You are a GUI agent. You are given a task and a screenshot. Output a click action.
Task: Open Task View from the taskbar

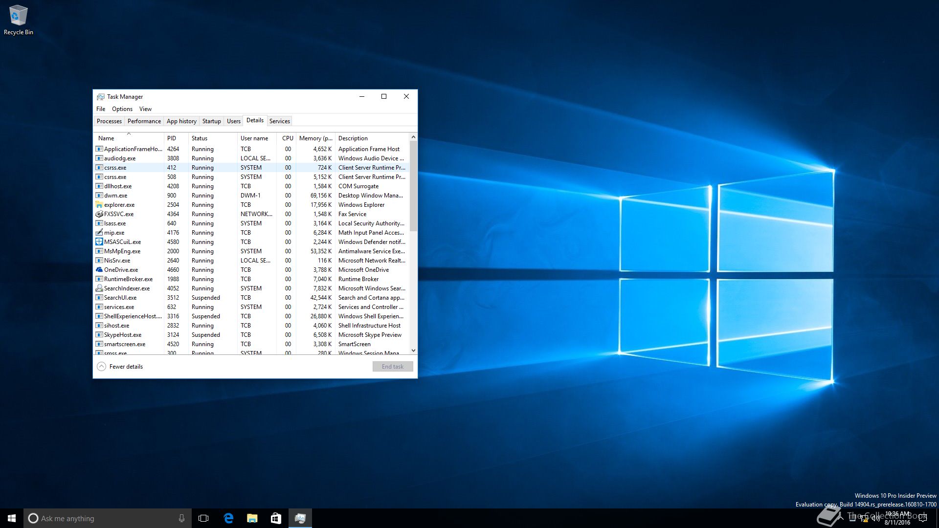tap(203, 518)
